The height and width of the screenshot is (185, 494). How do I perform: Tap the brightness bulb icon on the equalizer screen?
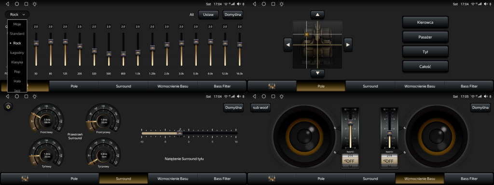(35, 4)
